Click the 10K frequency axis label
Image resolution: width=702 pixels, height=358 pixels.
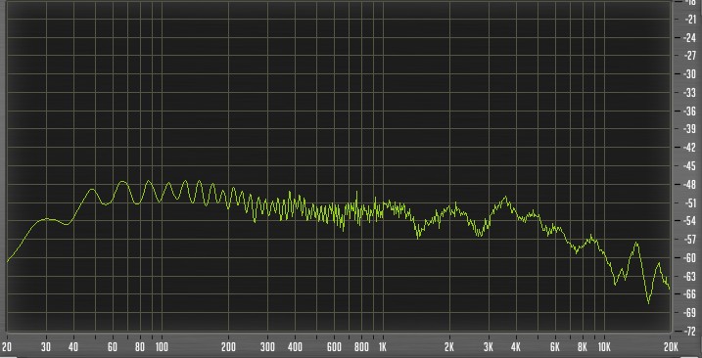(x=604, y=347)
